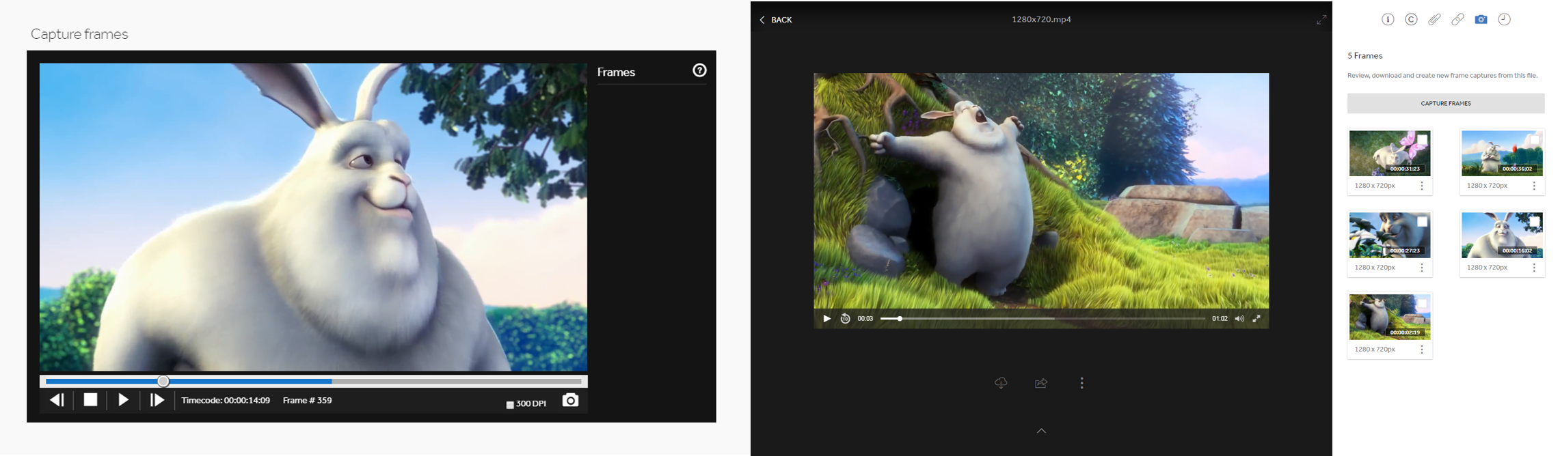Open frame thumbnail at 00:00:16:02
The height and width of the screenshot is (456, 1560).
click(x=1502, y=236)
